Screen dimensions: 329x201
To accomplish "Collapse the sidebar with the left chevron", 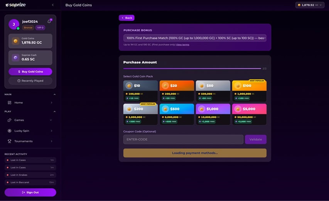I will tap(53, 5).
